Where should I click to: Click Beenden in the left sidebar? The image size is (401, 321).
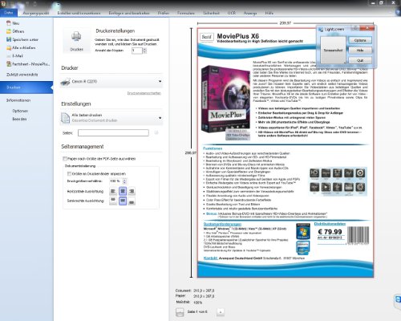[19, 119]
